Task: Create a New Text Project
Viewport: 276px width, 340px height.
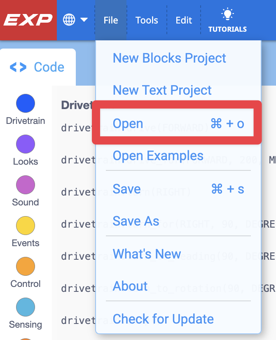Action: 162,90
